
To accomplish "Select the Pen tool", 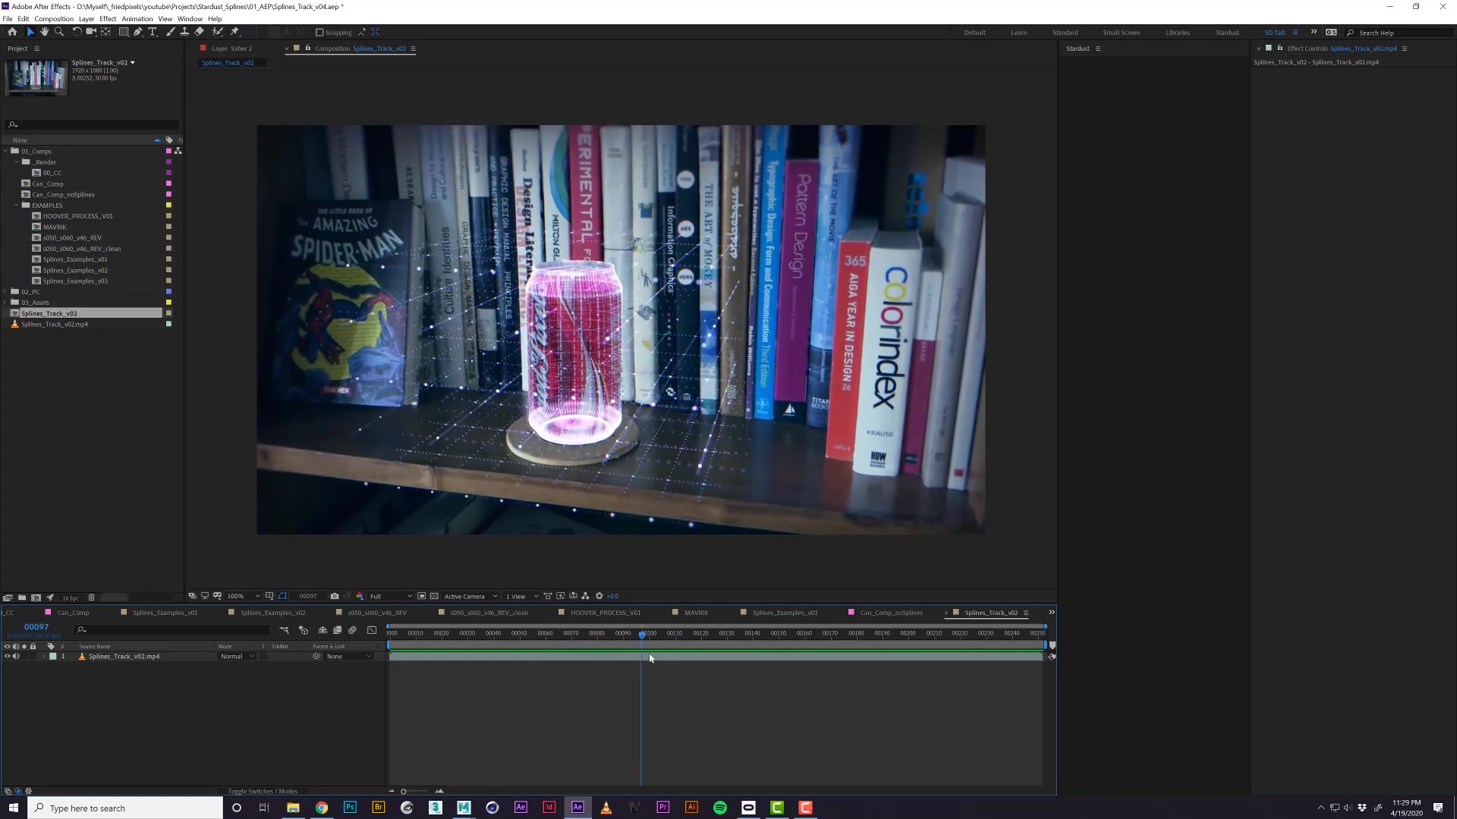I will (138, 32).
